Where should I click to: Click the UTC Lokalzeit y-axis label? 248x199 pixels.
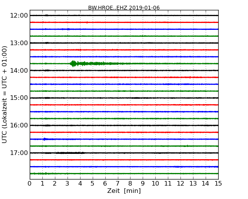(x=5, y=95)
